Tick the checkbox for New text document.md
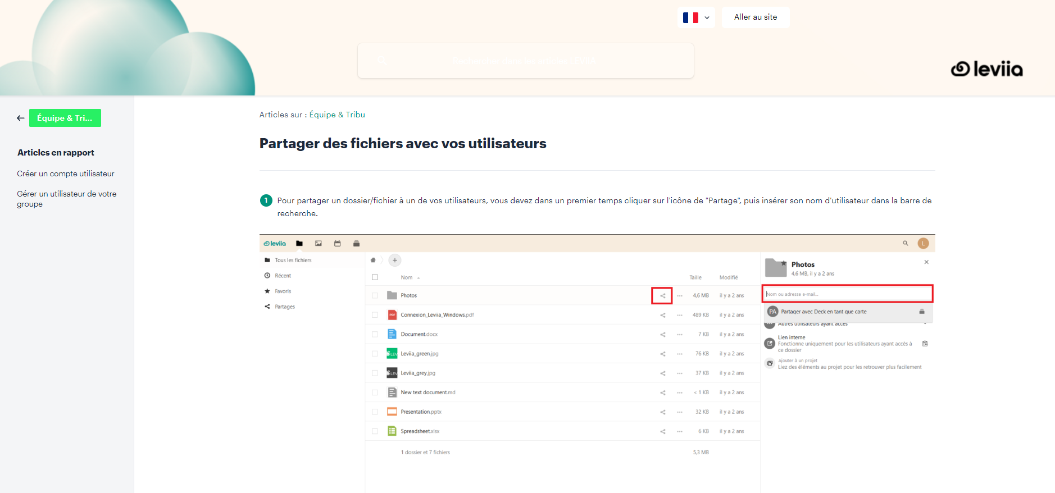The width and height of the screenshot is (1055, 493). pyautogui.click(x=375, y=392)
